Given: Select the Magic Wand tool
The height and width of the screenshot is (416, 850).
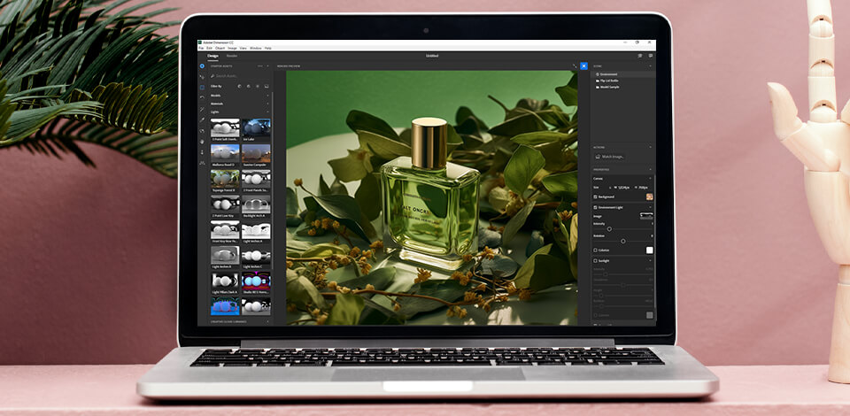Looking at the screenshot, I should point(202,110).
